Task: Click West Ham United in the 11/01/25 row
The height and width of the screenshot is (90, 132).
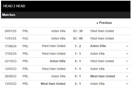Action: pos(102,39)
